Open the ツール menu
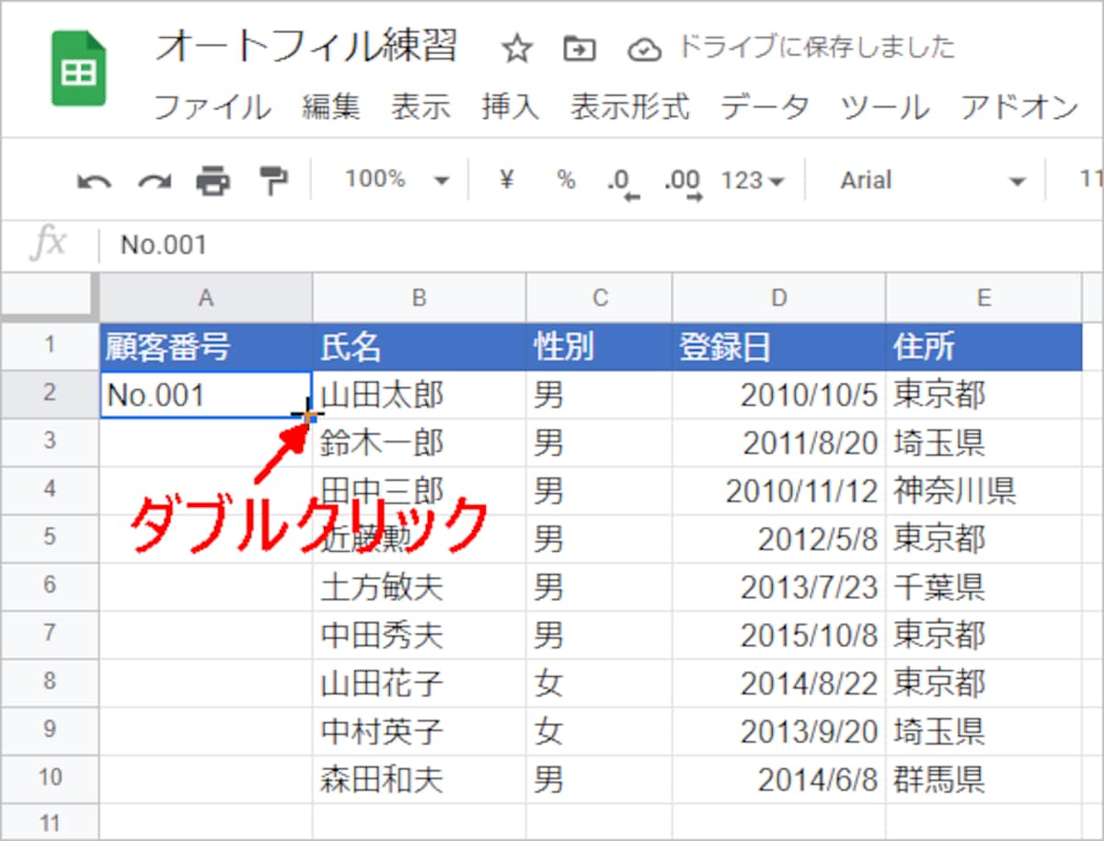This screenshot has height=841, width=1104. coord(884,108)
